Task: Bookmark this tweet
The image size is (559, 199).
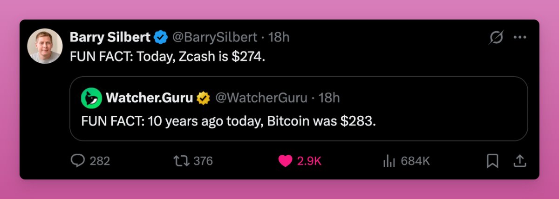Action: click(492, 161)
